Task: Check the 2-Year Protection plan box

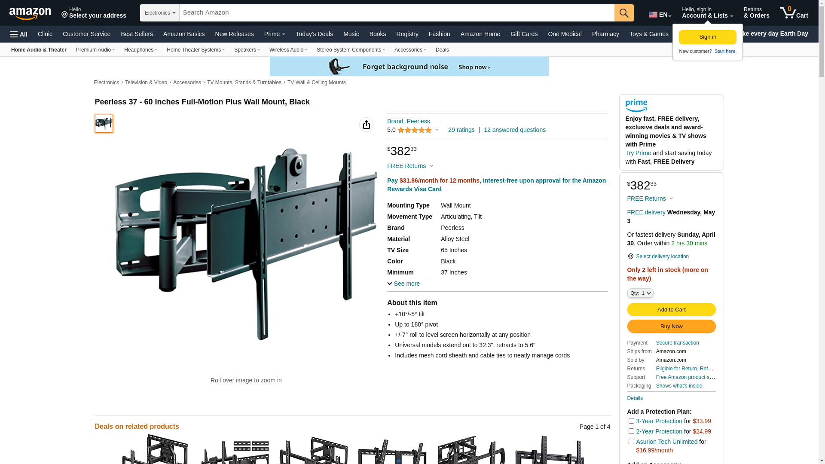Action: [x=631, y=431]
